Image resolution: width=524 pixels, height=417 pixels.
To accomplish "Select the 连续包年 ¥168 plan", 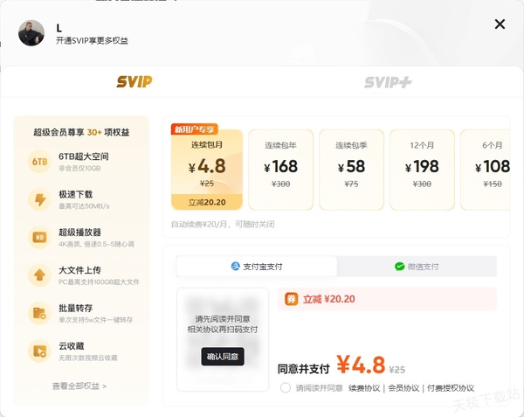I will pyautogui.click(x=280, y=170).
